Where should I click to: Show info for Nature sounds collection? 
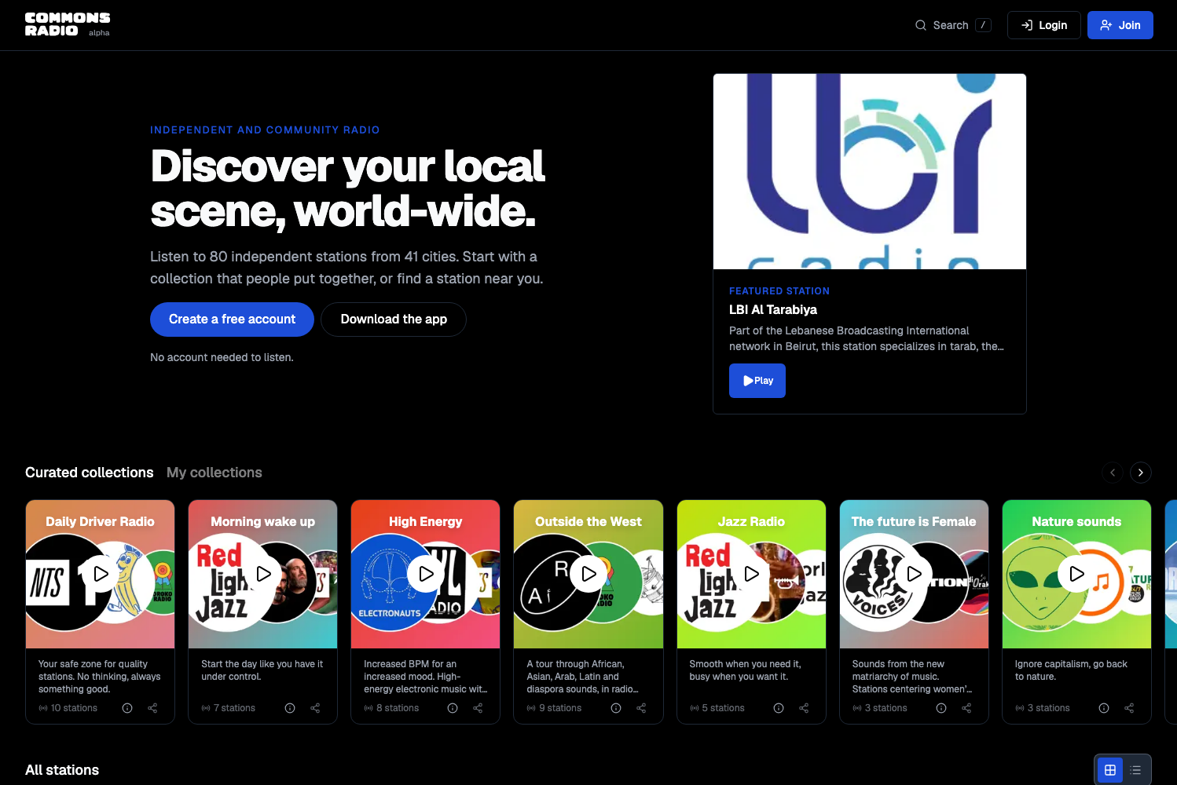click(x=1104, y=708)
